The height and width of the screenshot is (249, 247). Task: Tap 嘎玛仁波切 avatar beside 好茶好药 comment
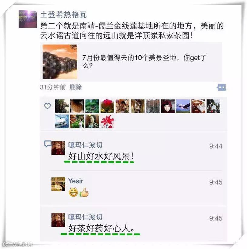coord(58,220)
